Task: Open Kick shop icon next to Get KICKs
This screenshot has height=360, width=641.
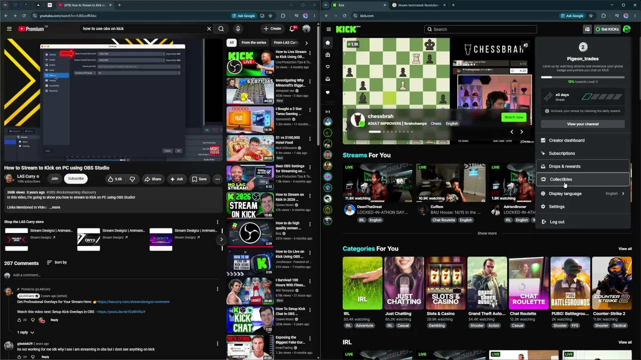Action: 587,29
